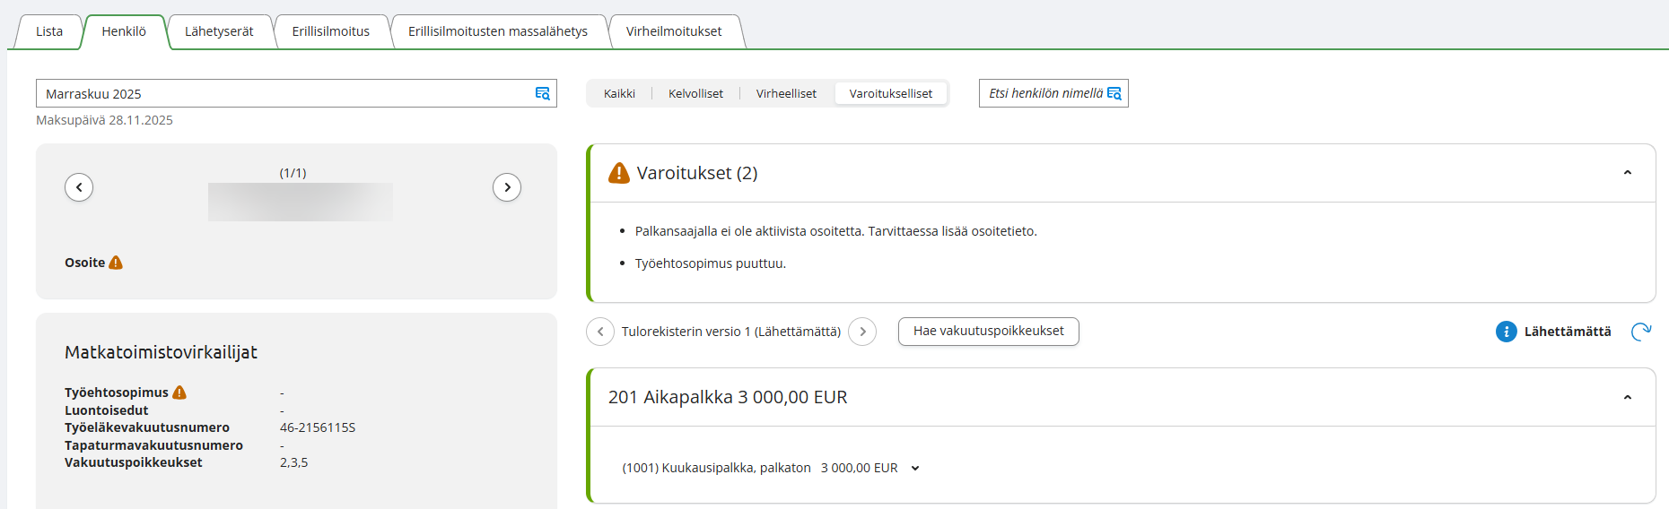Show previous Tulorekisteri version
The image size is (1669, 509).
[x=600, y=332]
